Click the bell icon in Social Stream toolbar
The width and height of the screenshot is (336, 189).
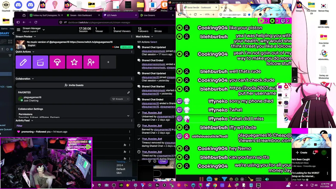tap(216, 179)
